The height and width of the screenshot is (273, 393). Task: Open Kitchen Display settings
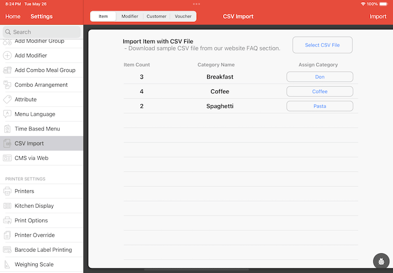point(42,206)
